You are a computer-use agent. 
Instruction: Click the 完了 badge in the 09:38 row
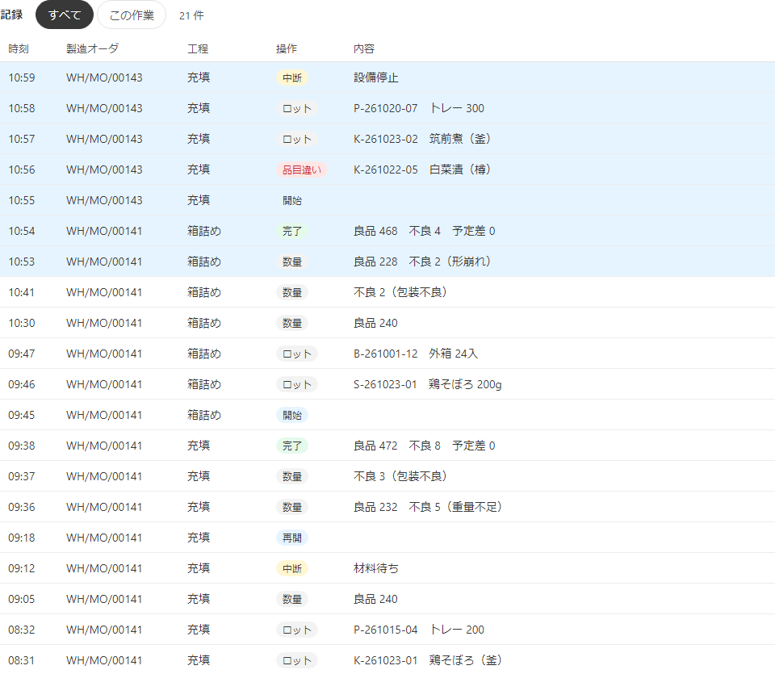coord(292,446)
